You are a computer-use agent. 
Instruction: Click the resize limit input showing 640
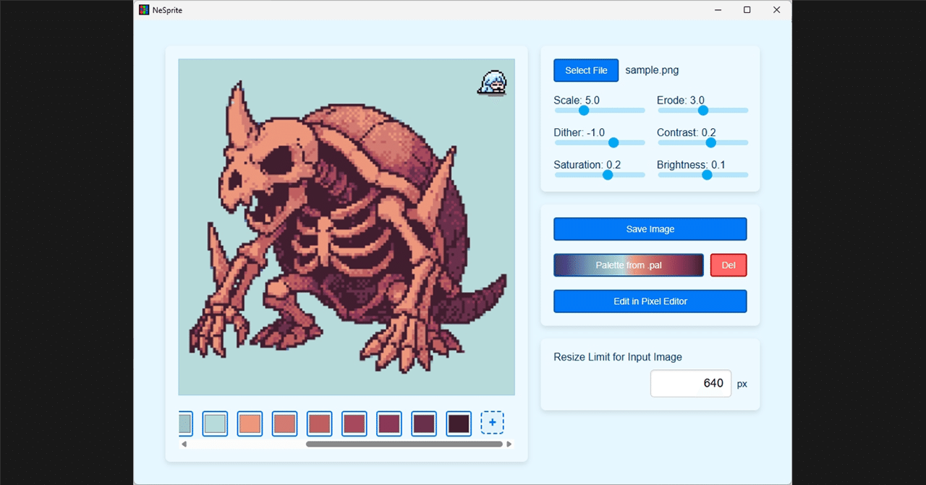tap(691, 383)
